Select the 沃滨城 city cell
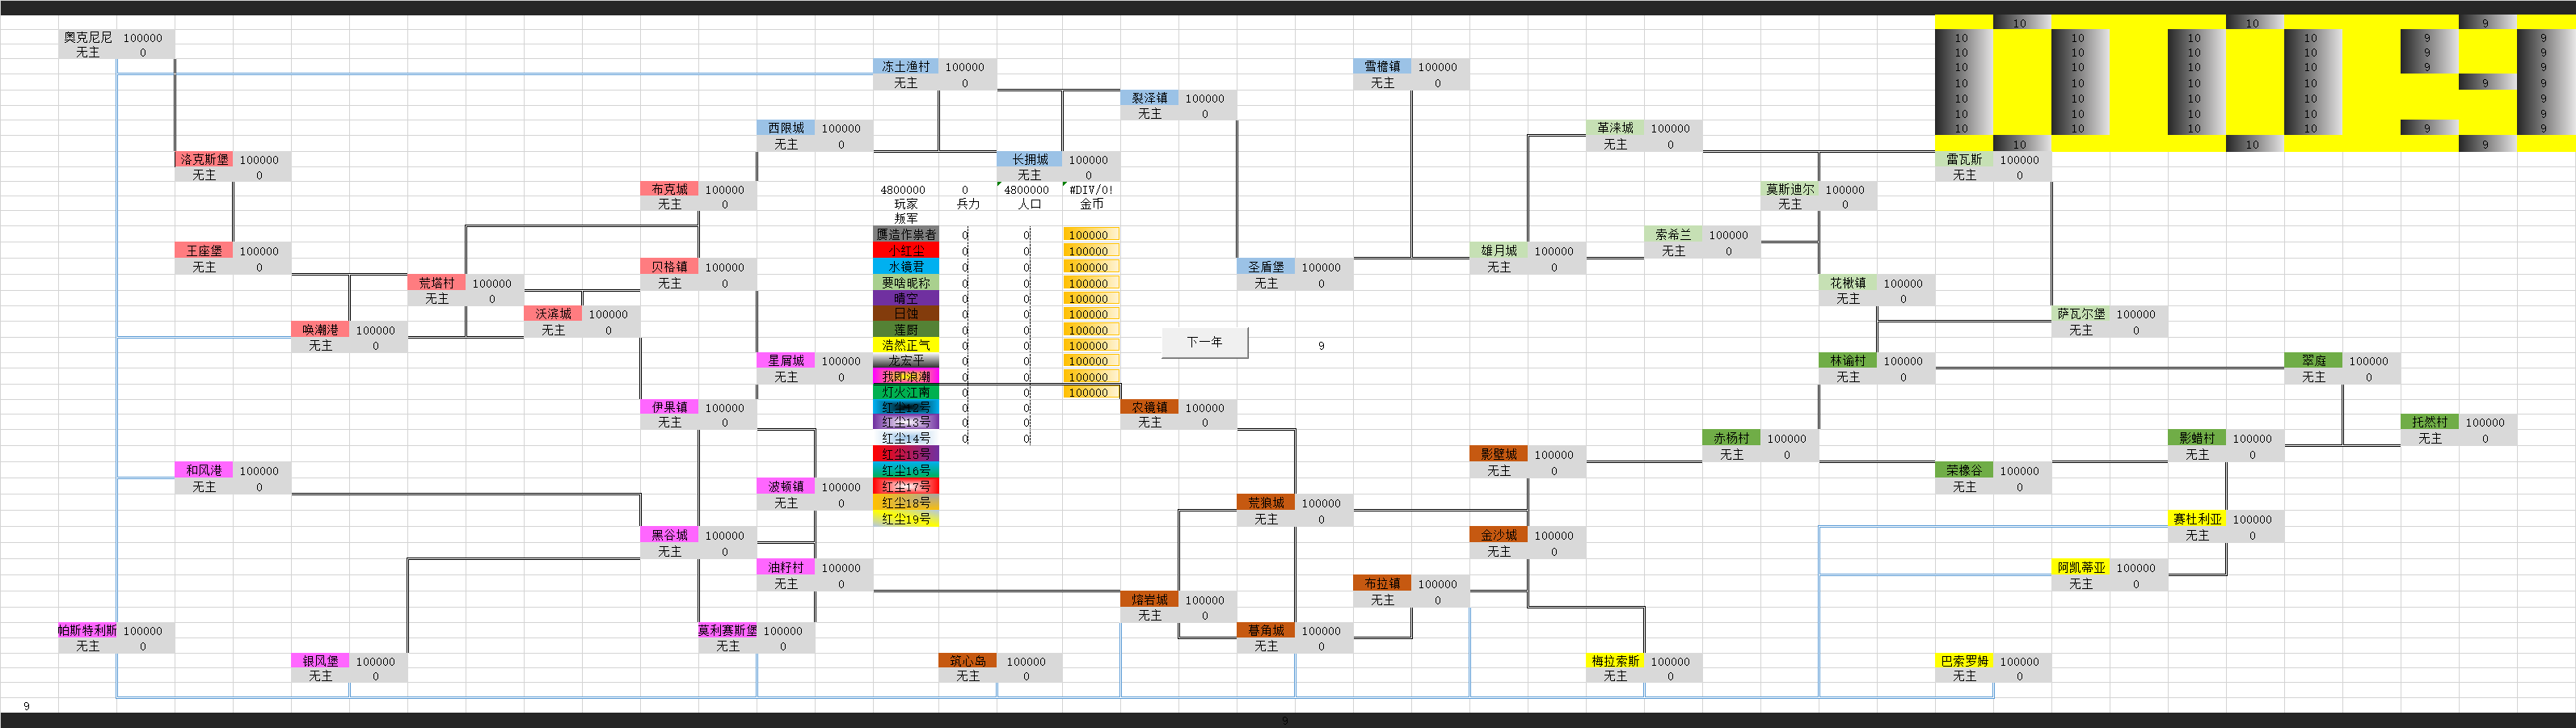 click(x=553, y=314)
